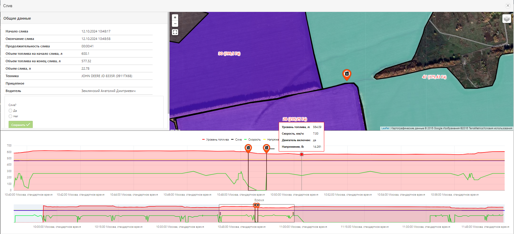The height and width of the screenshot is (234, 514).
Task: Open the map layers selector
Action: pos(507,19)
